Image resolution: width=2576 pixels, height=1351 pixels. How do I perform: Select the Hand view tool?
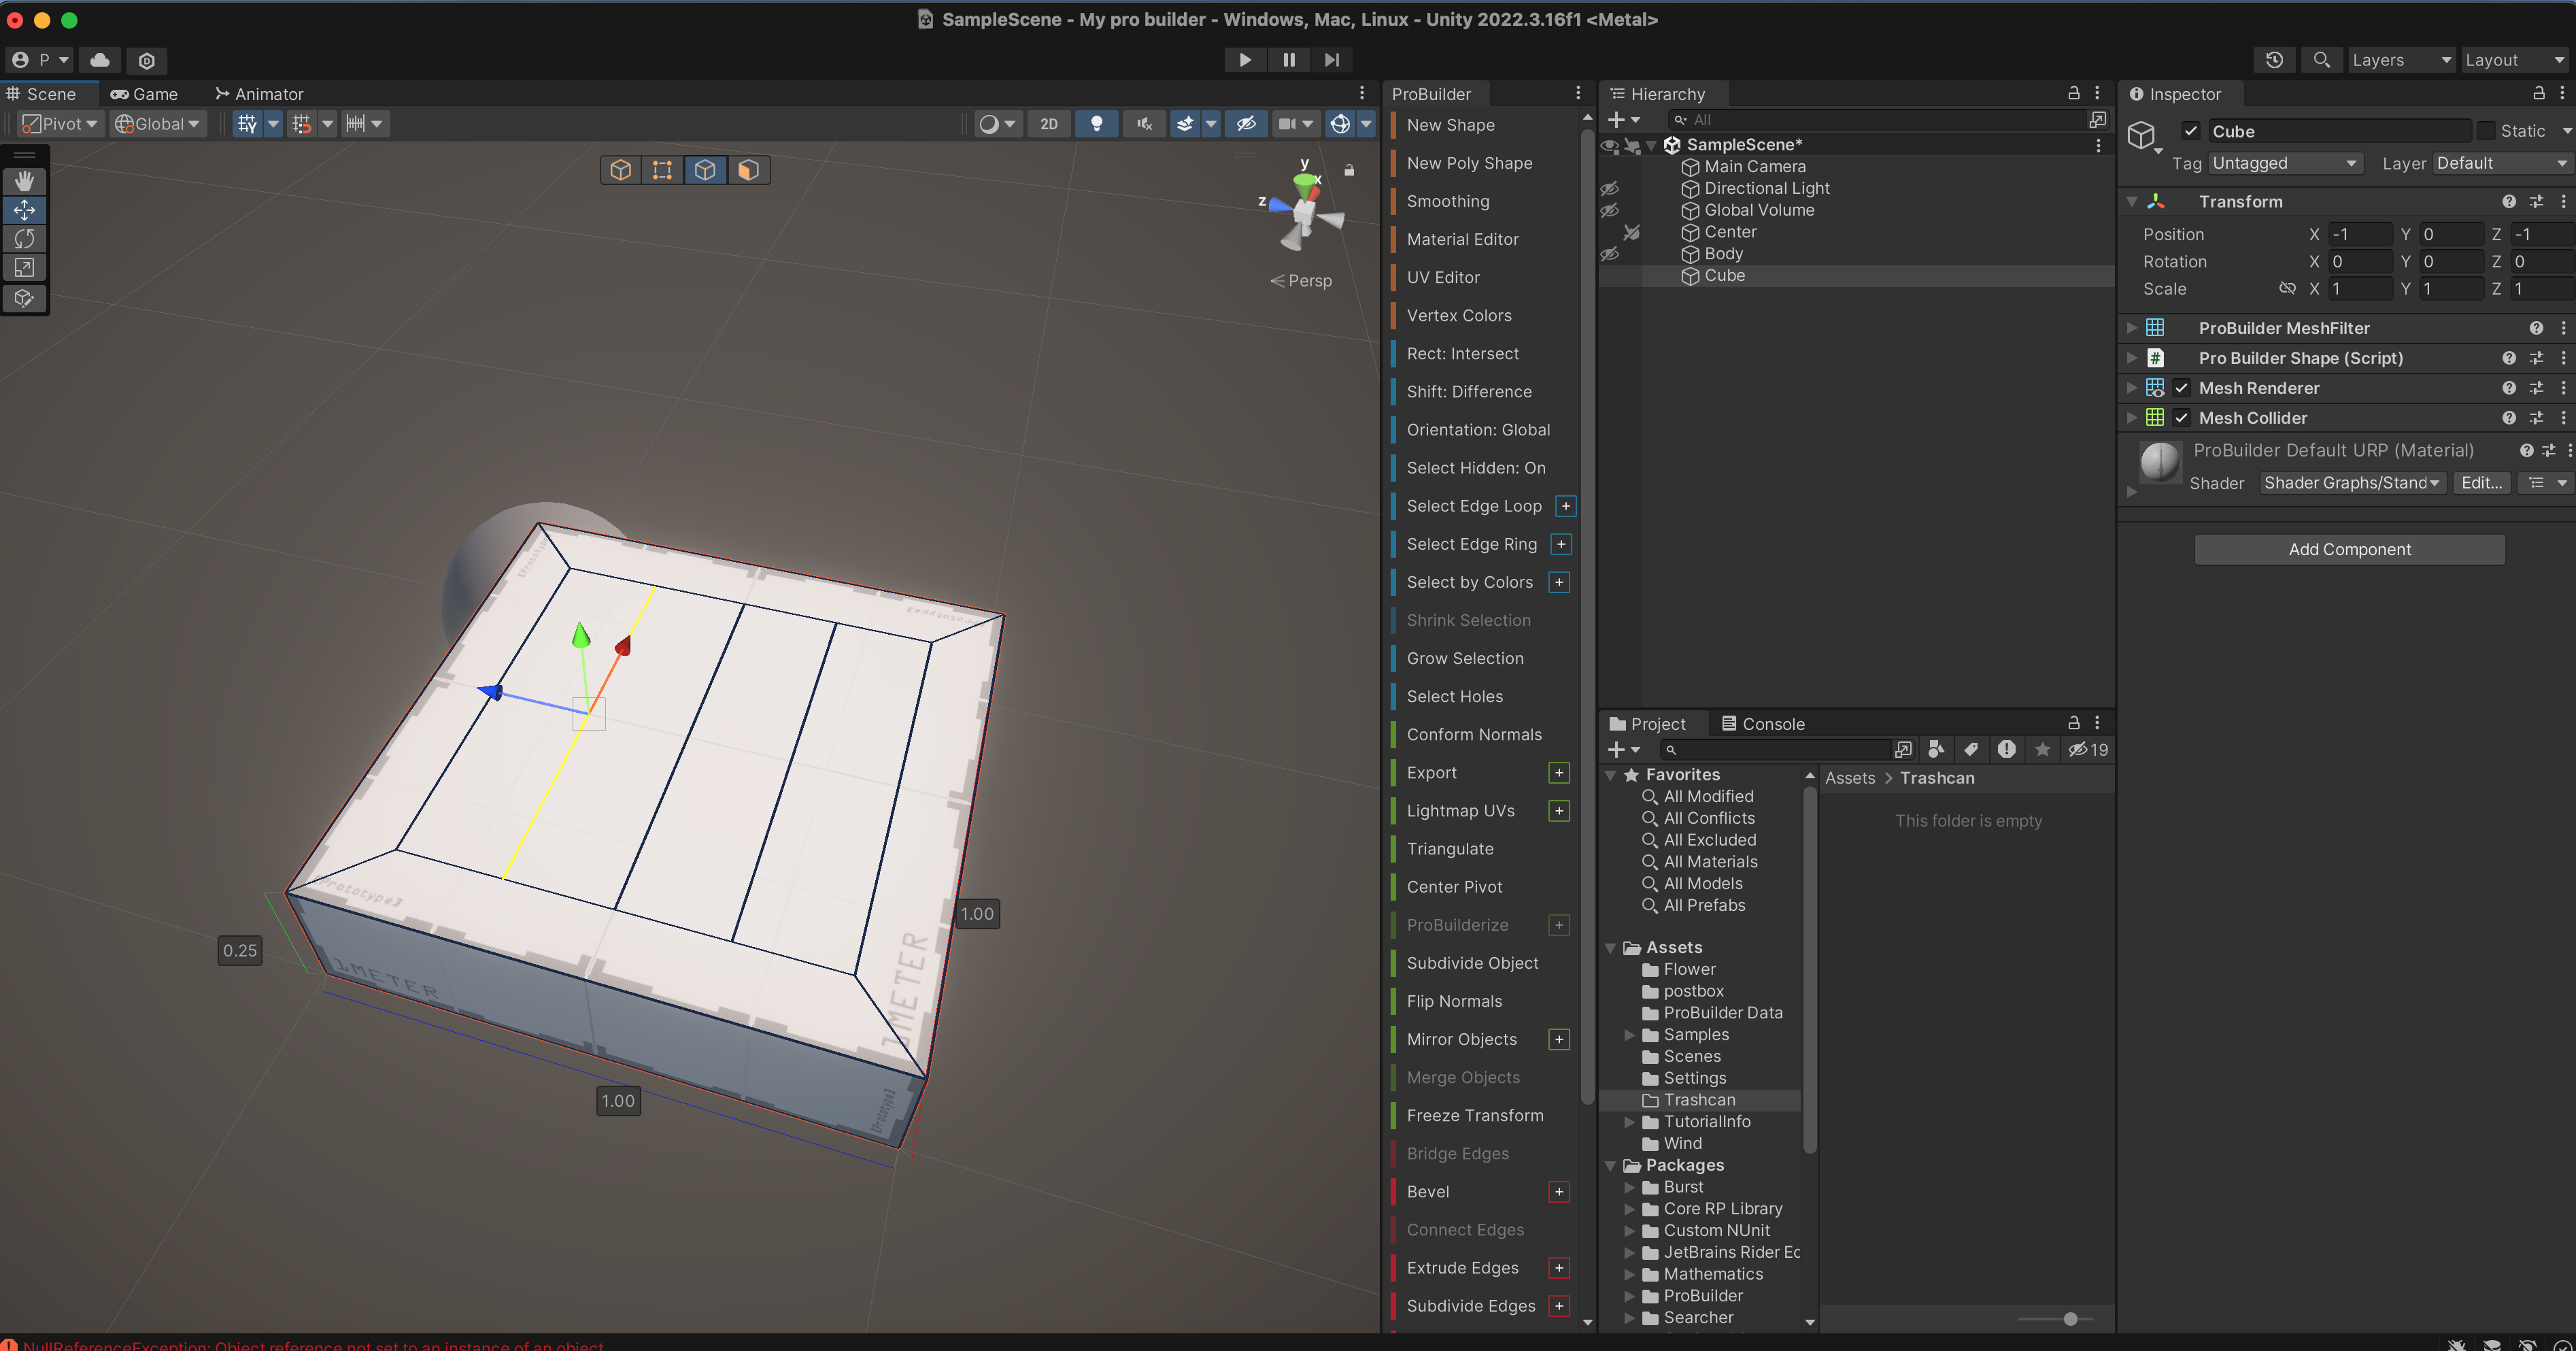(24, 181)
